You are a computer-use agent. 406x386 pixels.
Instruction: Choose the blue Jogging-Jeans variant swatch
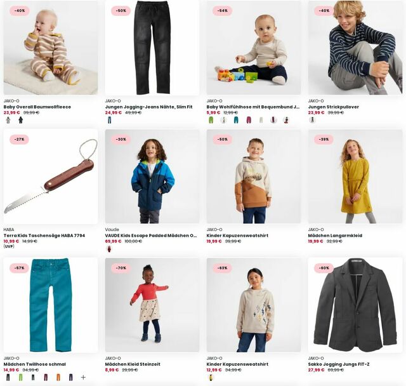point(109,120)
